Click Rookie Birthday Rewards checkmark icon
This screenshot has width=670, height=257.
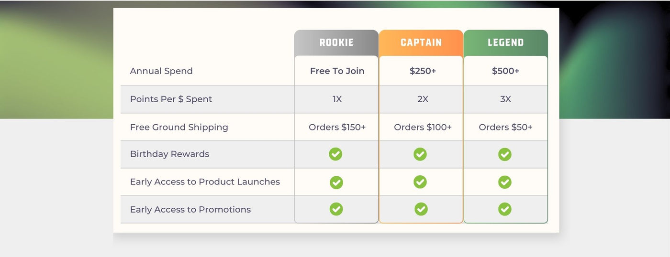coord(335,154)
